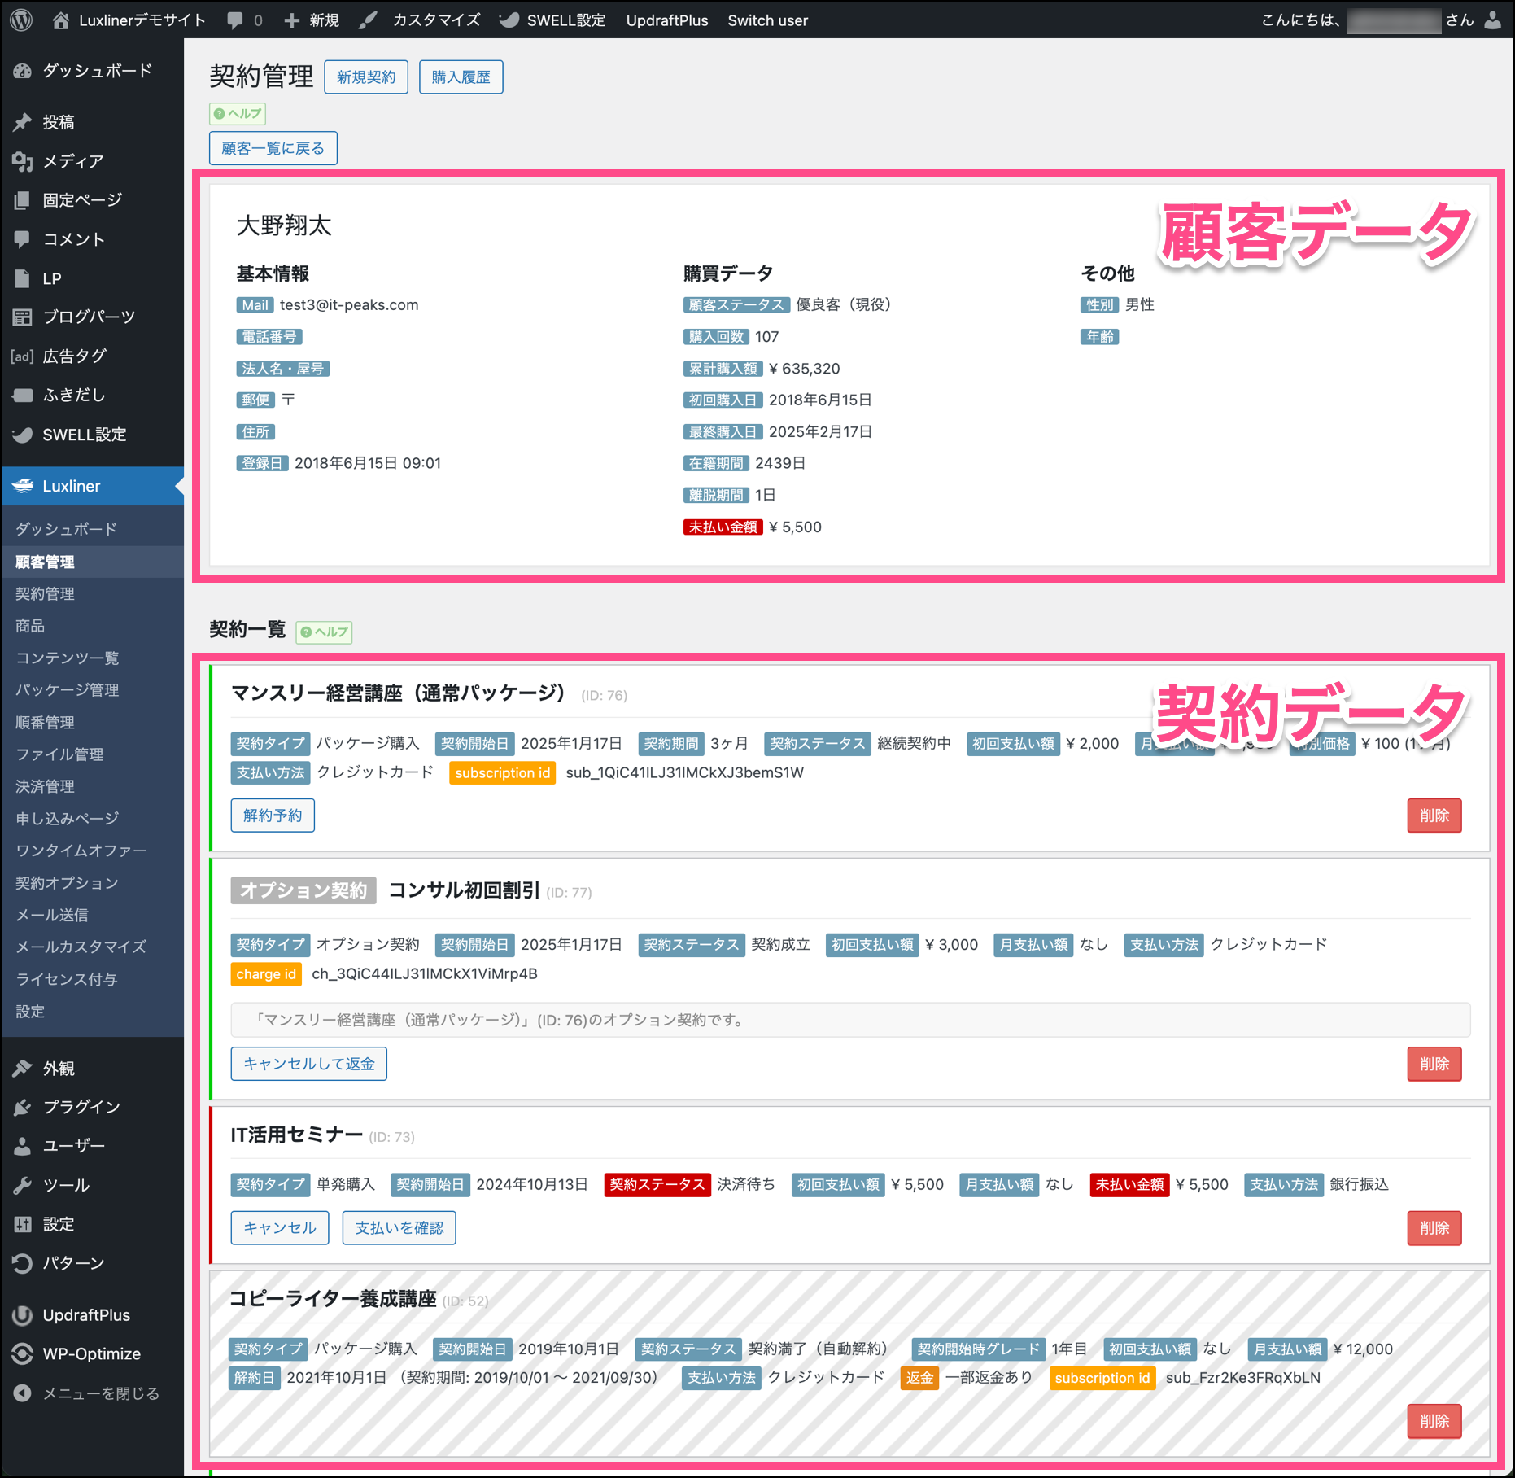
Task: Click the comments bubble icon in admin bar
Action: 235,20
